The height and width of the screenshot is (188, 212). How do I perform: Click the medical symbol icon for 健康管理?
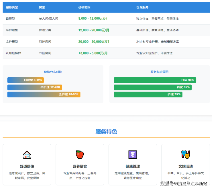pyautogui.click(x=133, y=155)
